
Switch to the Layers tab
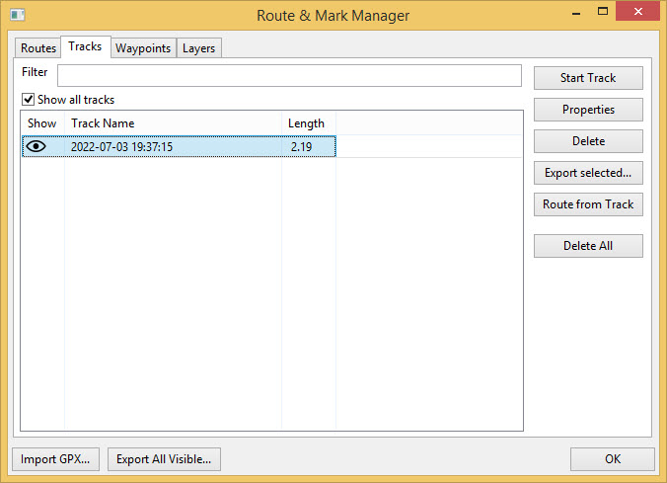pyautogui.click(x=198, y=48)
